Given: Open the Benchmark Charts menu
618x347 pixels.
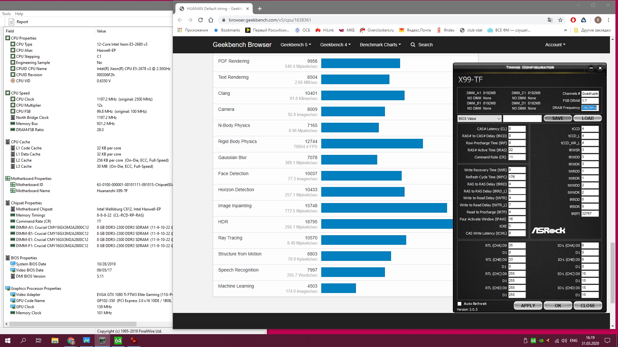Looking at the screenshot, I should pyautogui.click(x=380, y=45).
